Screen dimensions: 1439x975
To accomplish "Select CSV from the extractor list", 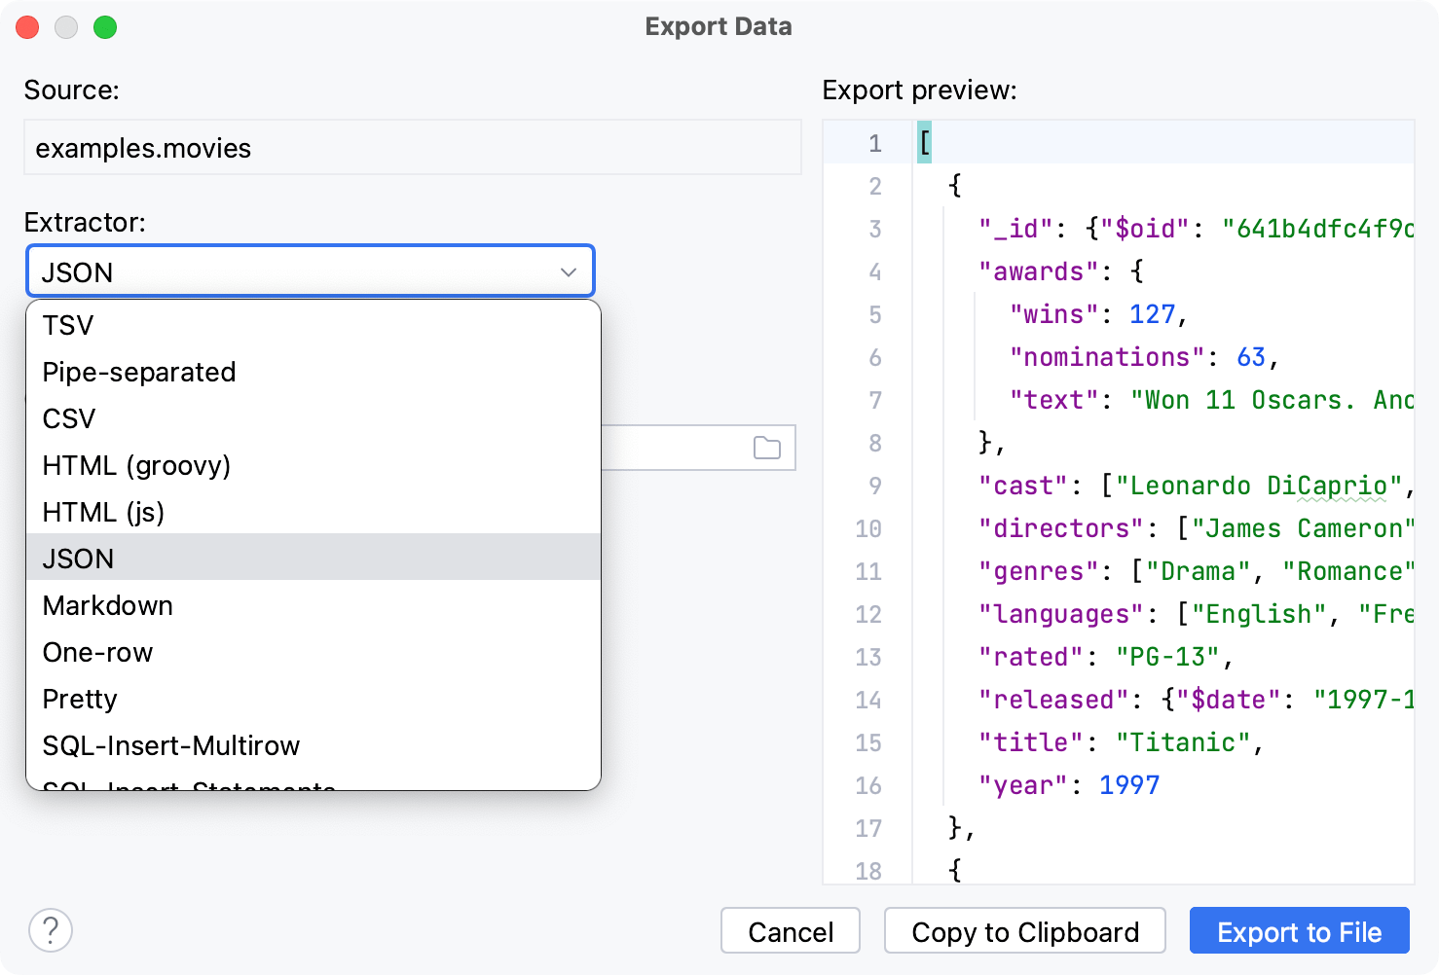I will (x=68, y=418).
